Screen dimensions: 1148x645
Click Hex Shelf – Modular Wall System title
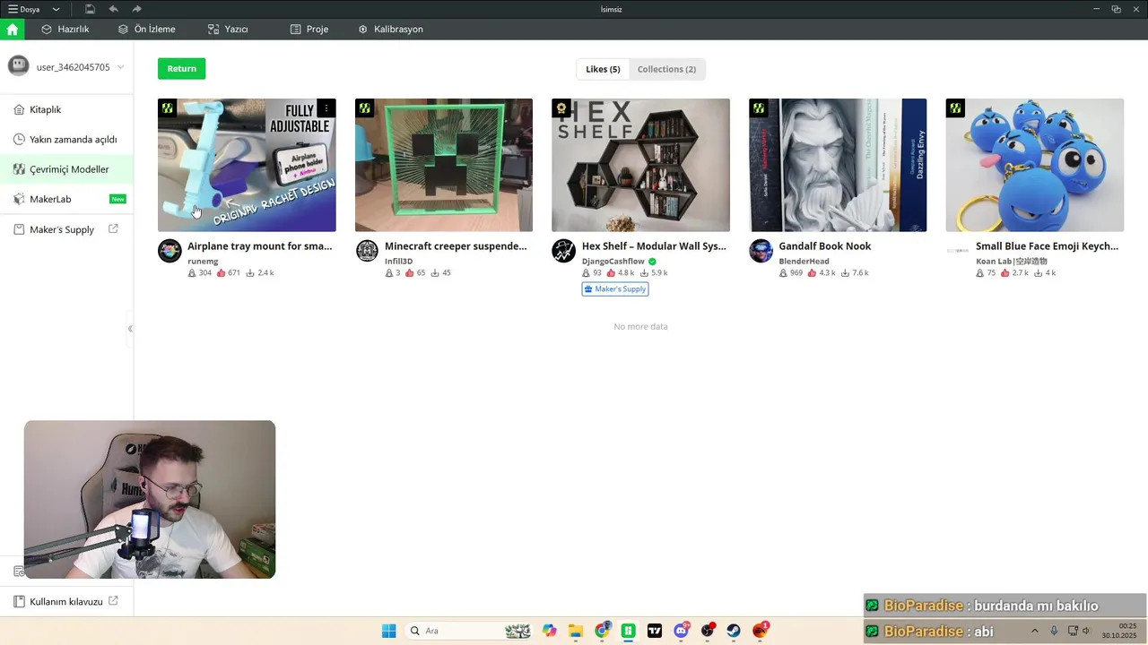tap(654, 246)
